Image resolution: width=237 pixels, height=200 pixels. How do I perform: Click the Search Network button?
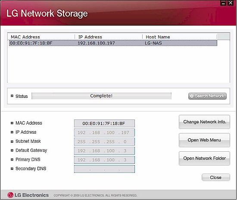click(207, 96)
